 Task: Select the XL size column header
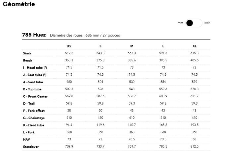click(x=194, y=46)
